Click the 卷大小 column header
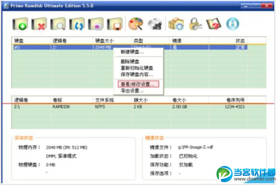276x185 pixels. 179,100
